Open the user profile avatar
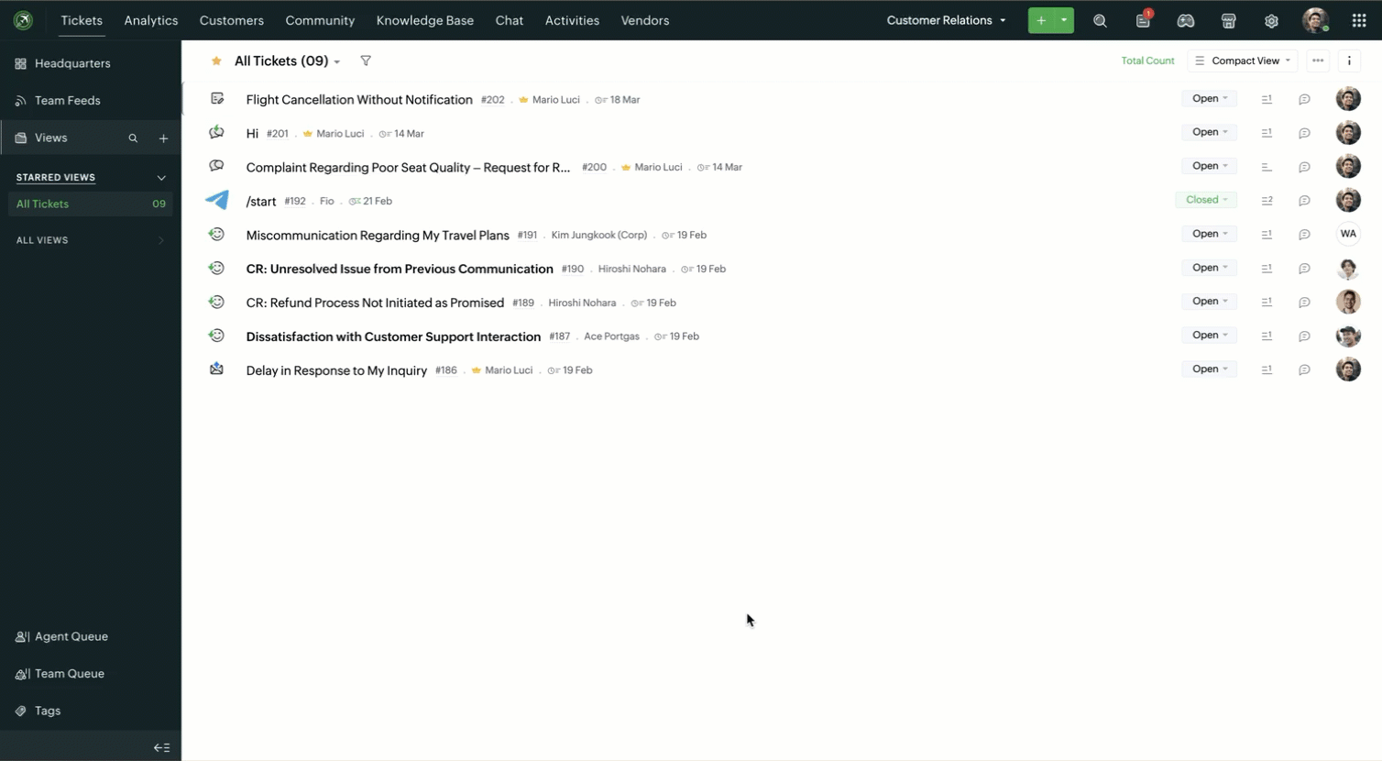Image resolution: width=1382 pixels, height=761 pixels. click(1315, 20)
